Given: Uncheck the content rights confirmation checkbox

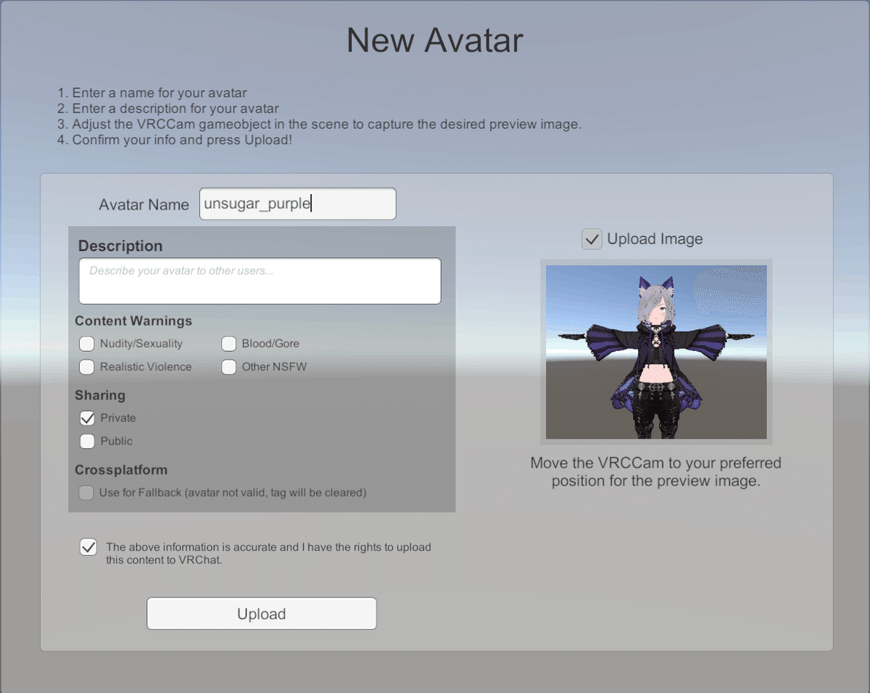Looking at the screenshot, I should 88,547.
